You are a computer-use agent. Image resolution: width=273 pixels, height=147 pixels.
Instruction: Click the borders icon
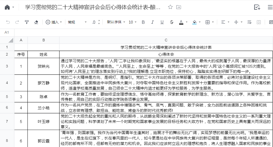point(208,22)
